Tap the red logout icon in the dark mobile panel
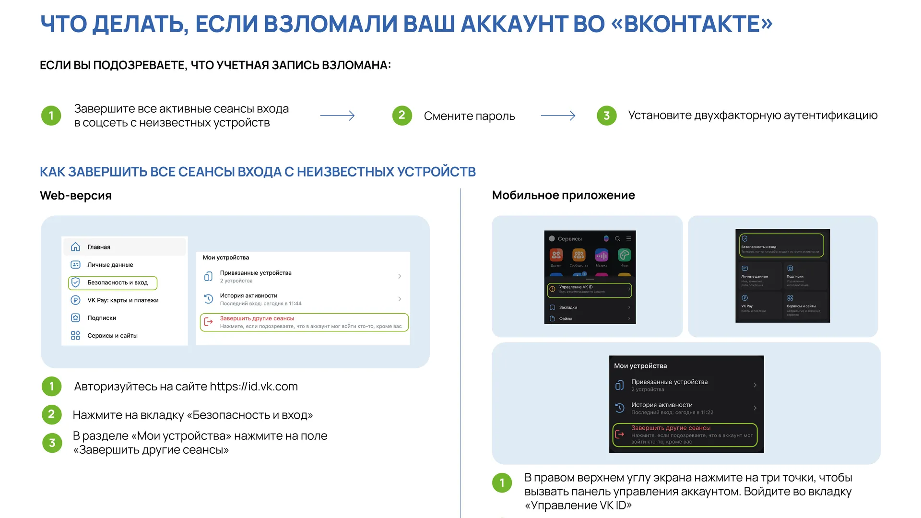 point(620,434)
